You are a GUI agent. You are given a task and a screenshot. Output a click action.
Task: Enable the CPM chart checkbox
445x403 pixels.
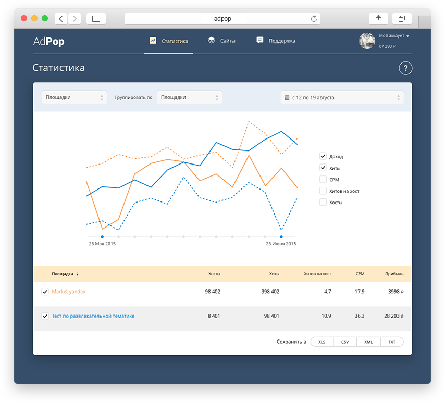point(323,179)
